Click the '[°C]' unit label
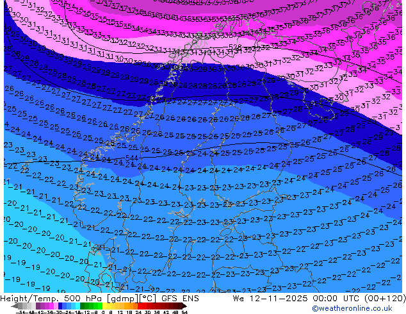This screenshot has width=406, height=314. coord(149,299)
